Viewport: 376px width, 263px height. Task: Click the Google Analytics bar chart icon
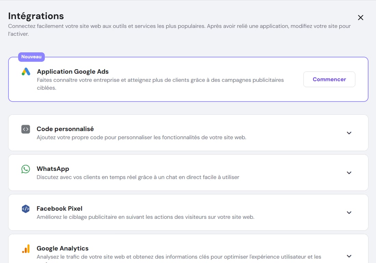[25, 248]
